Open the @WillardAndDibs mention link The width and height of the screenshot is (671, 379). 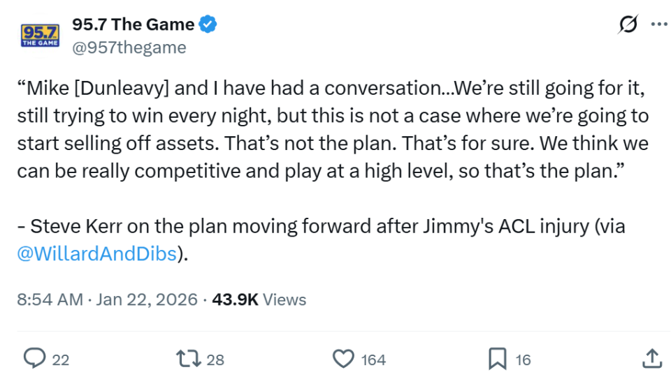click(96, 254)
